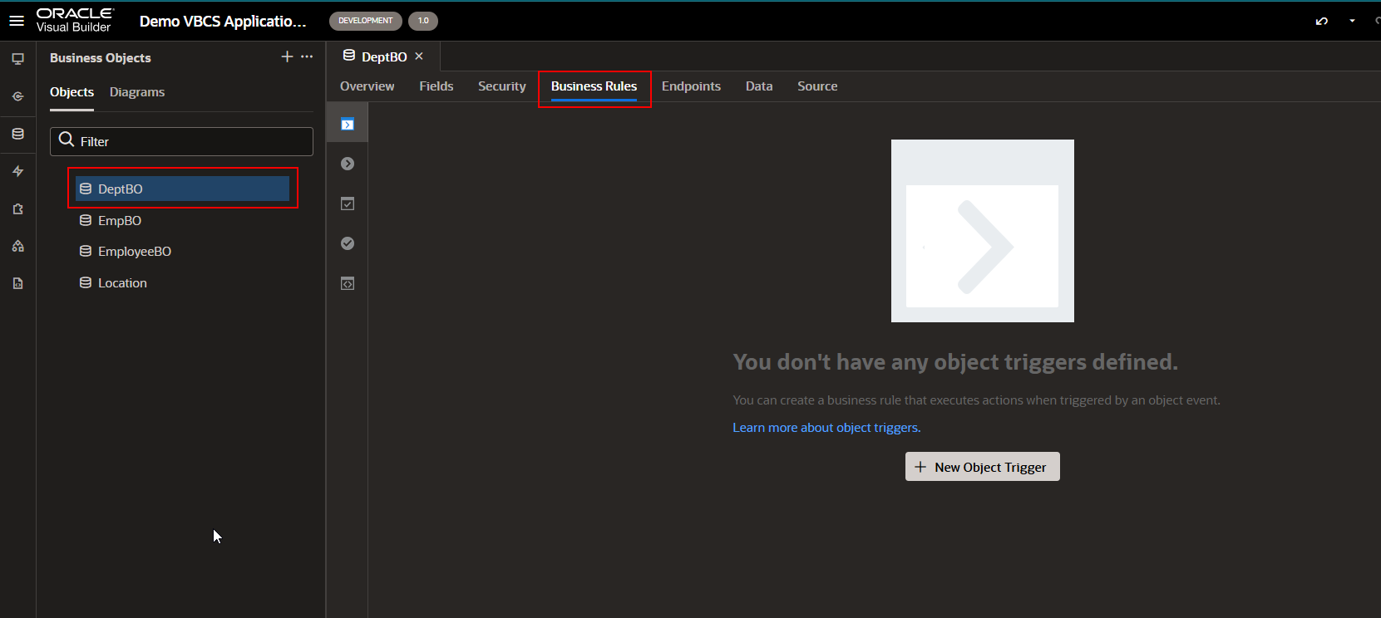The height and width of the screenshot is (618, 1381).
Task: Open the puzzle-piece Components icon
Action: pyautogui.click(x=17, y=209)
